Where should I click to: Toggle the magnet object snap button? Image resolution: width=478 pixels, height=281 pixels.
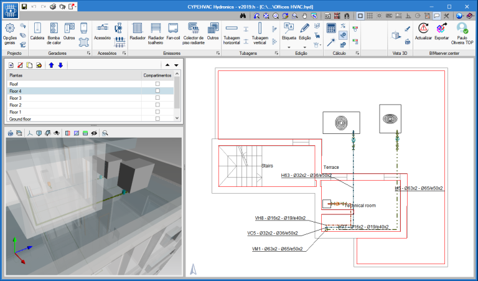(x=347, y=16)
